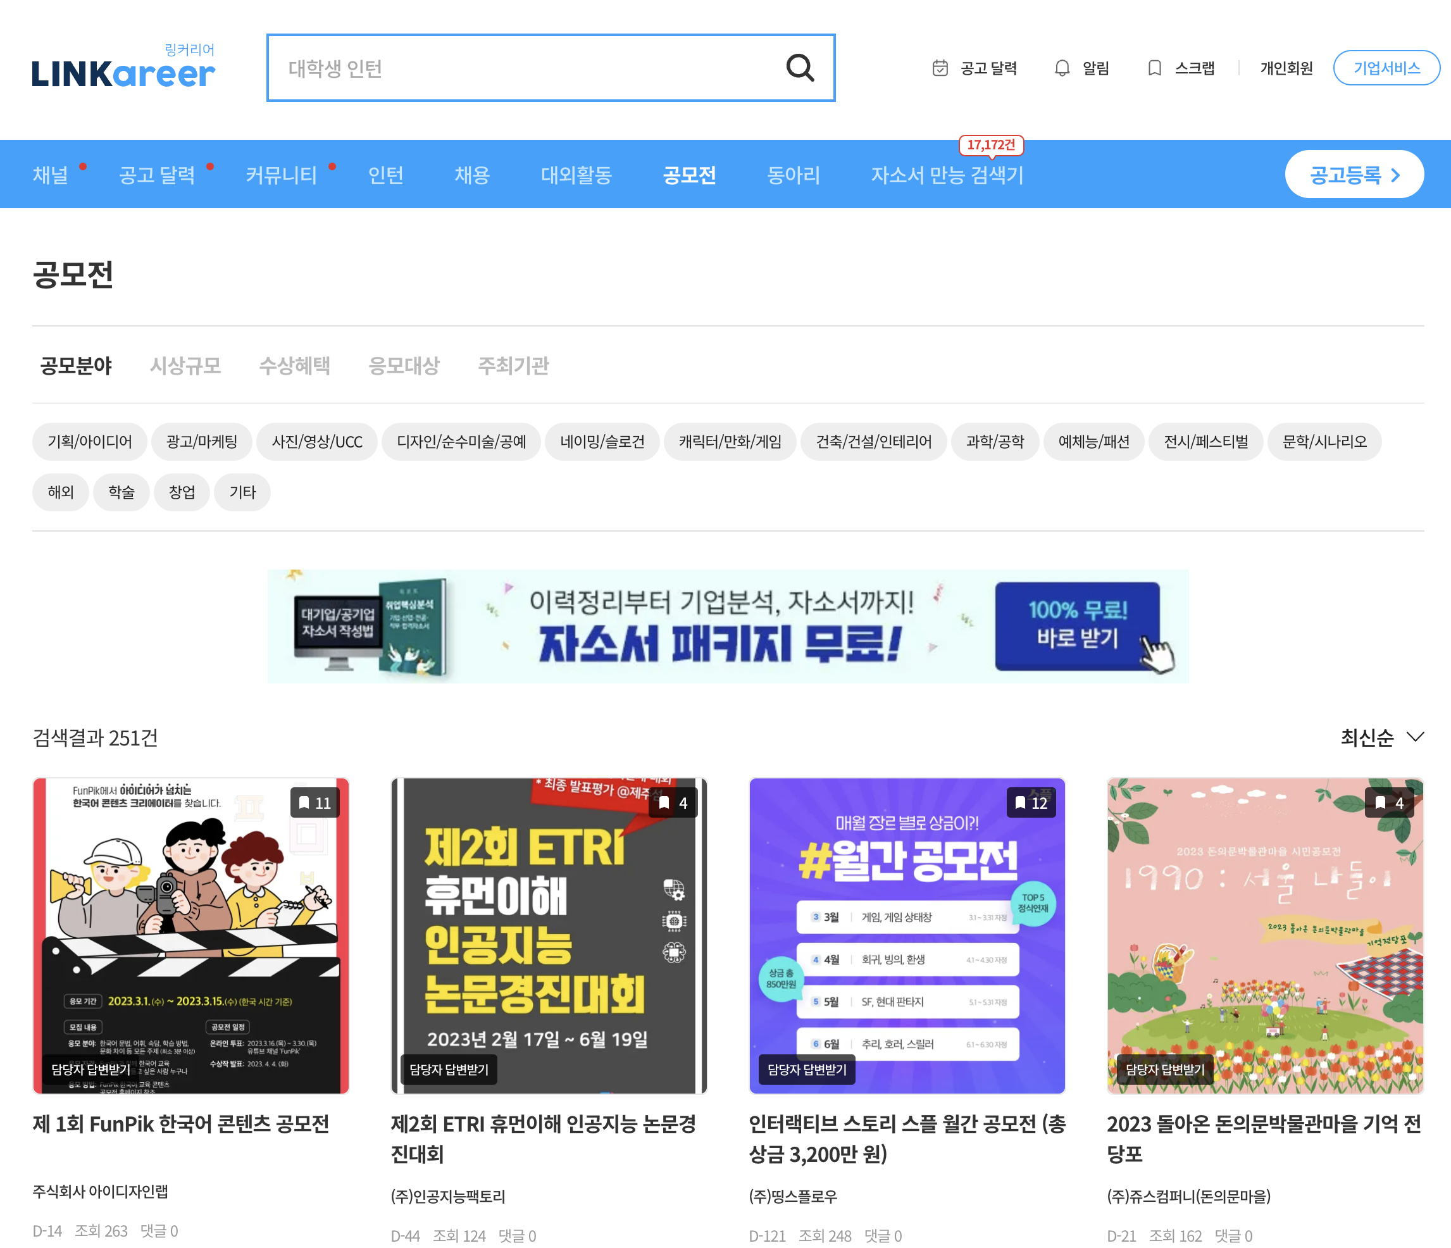The width and height of the screenshot is (1451, 1248).
Task: Toggle the 기획/아이디어 filter chip
Action: (x=90, y=441)
